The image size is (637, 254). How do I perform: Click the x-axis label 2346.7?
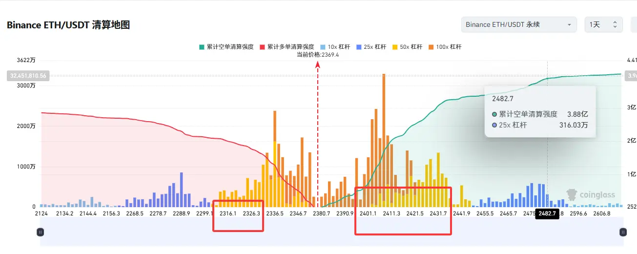pyautogui.click(x=298, y=213)
